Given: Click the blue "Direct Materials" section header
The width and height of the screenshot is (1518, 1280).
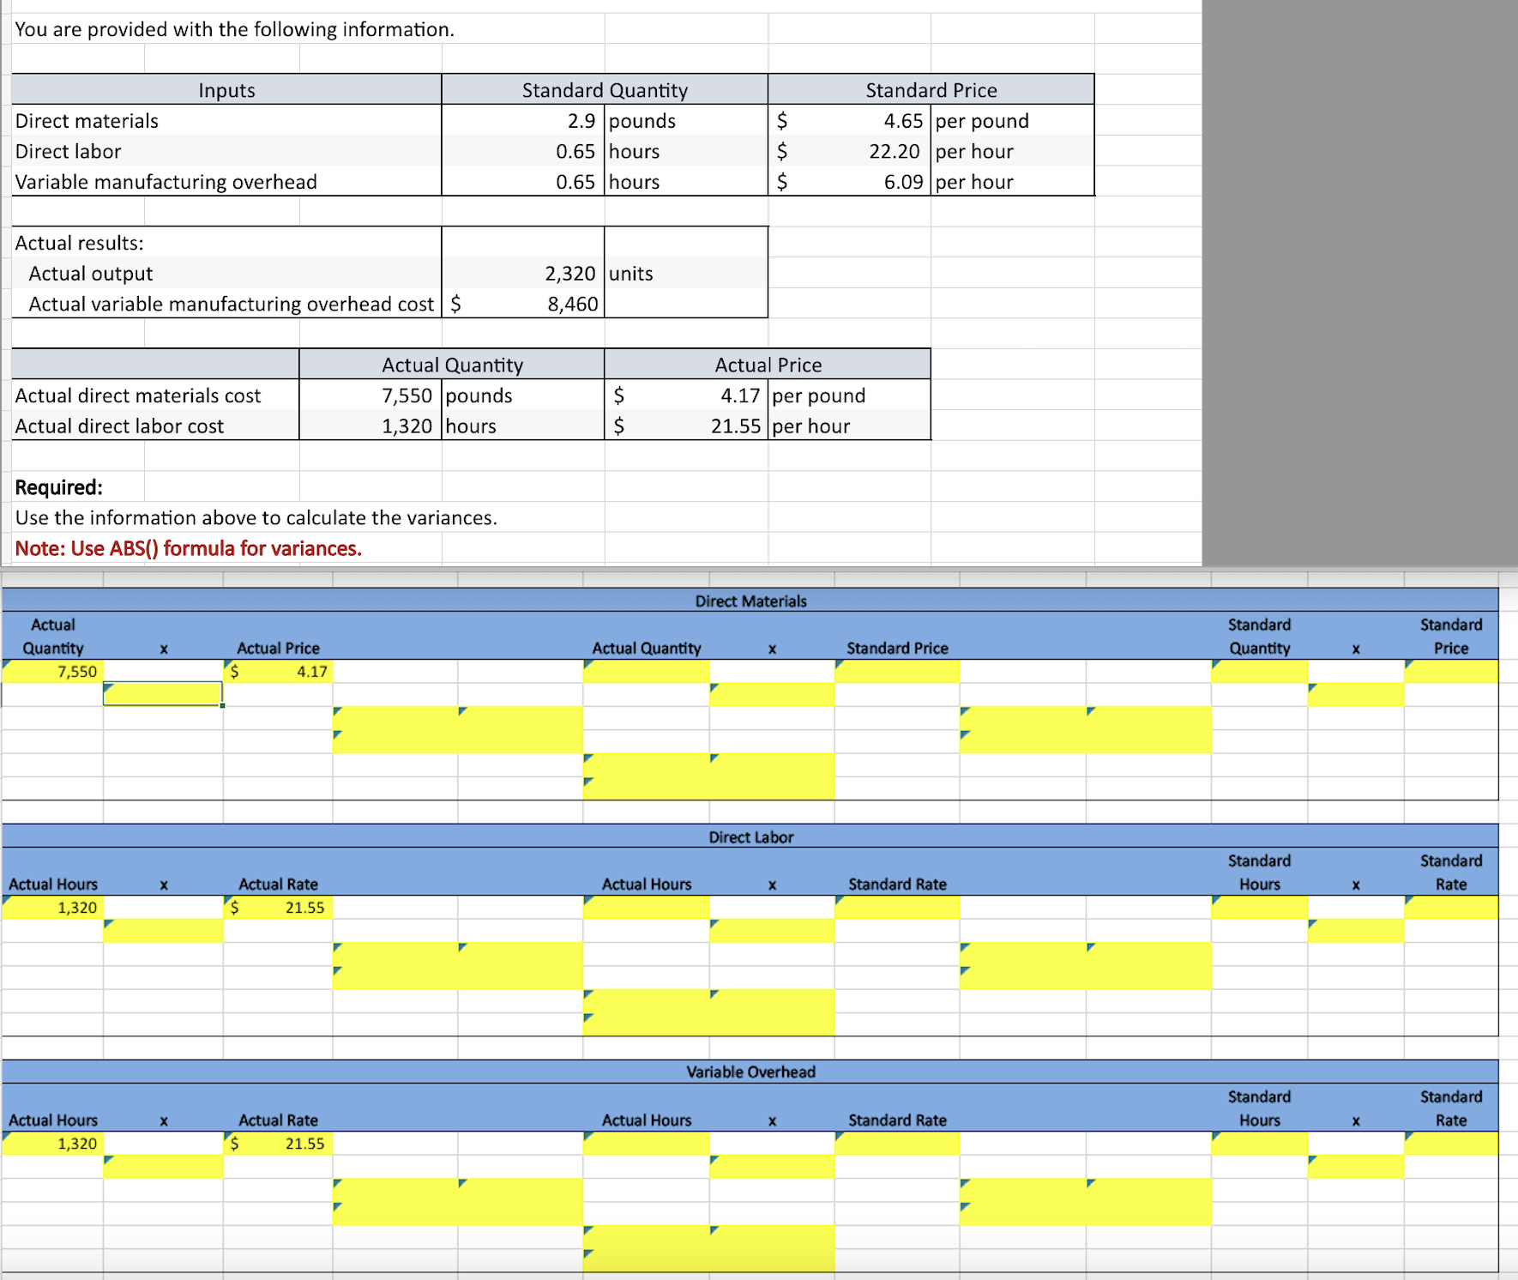Looking at the screenshot, I should tap(750, 601).
